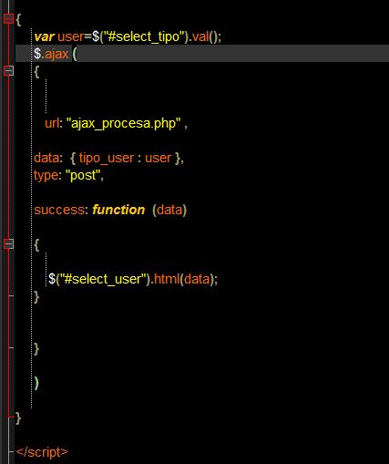
Task: Place cursor on $.ajax call
Action: tap(51, 54)
